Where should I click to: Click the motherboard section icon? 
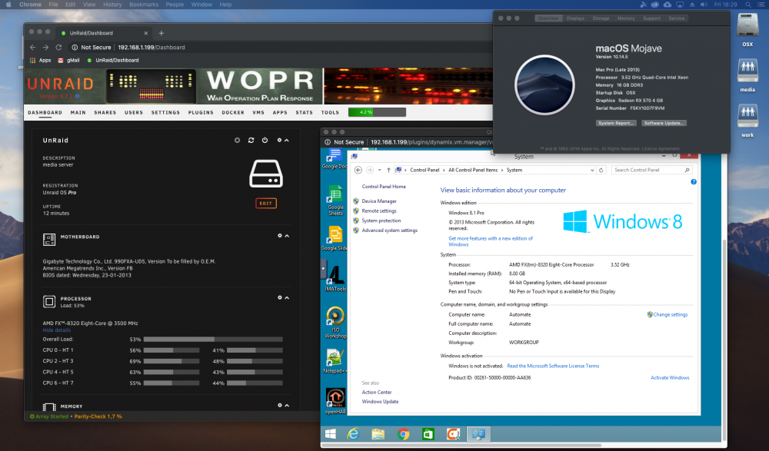click(49, 239)
